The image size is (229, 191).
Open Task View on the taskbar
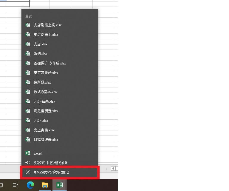pos(15,185)
